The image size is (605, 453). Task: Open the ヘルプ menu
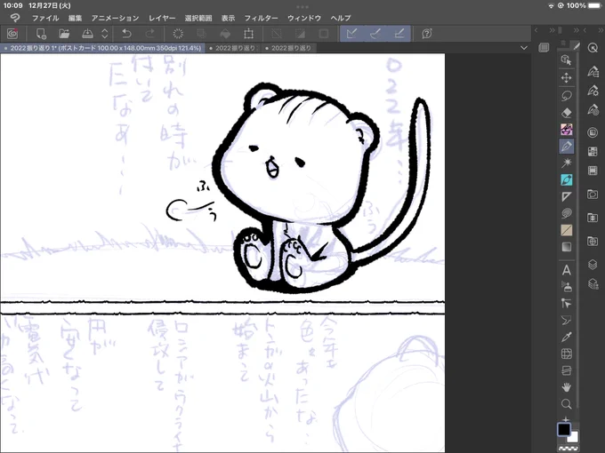[x=341, y=18]
